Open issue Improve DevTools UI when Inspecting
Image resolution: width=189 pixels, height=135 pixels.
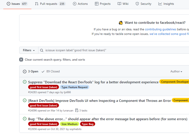[99, 101]
